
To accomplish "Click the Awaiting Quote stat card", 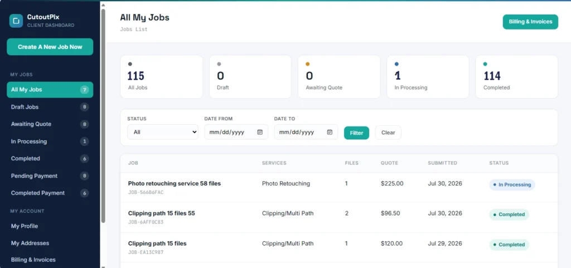I will coord(339,77).
